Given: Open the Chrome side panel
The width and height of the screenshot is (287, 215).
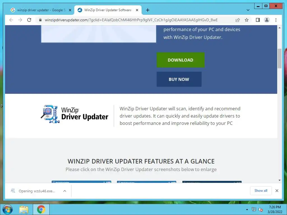Looking at the screenshot, I should 258,20.
